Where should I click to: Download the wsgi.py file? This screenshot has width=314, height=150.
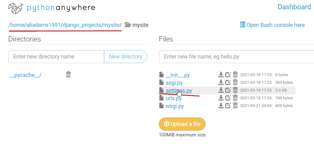pyautogui.click(x=221, y=105)
